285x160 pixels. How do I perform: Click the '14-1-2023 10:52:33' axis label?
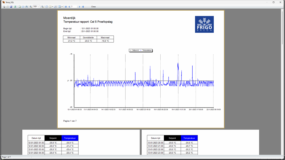108,109
